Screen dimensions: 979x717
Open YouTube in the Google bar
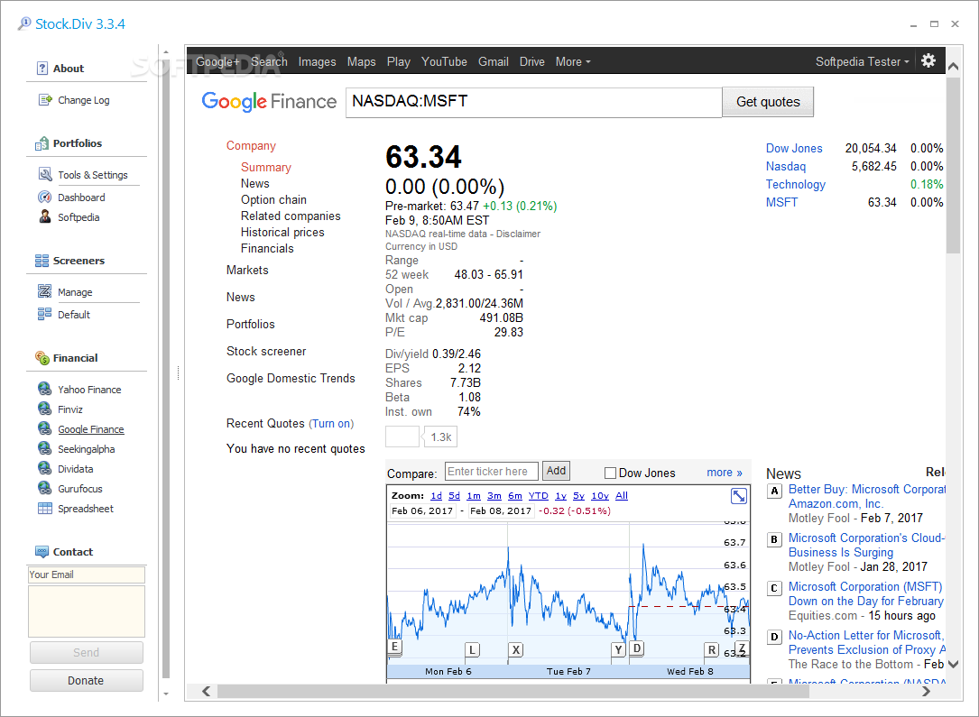[x=444, y=61]
